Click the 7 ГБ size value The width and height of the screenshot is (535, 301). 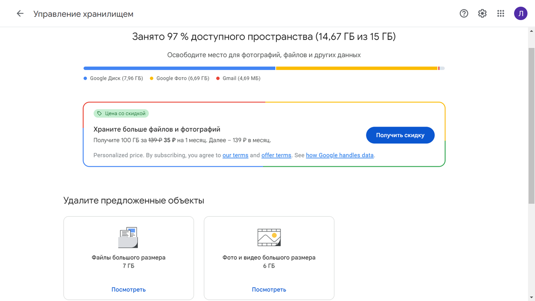[128, 266]
